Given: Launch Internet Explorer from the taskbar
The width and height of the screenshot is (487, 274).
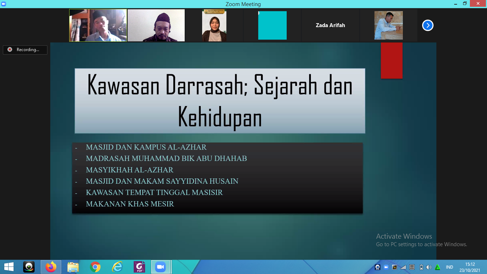Looking at the screenshot, I should 117,267.
